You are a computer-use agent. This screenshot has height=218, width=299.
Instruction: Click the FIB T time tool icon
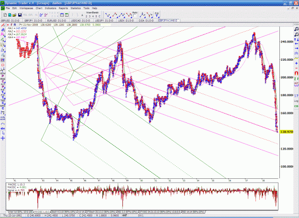pos(156,15)
